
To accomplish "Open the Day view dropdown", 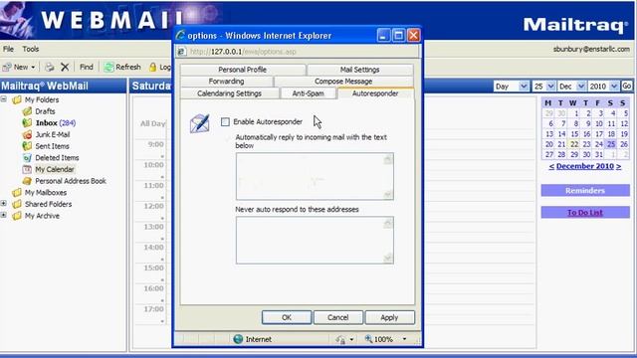I will click(x=524, y=87).
